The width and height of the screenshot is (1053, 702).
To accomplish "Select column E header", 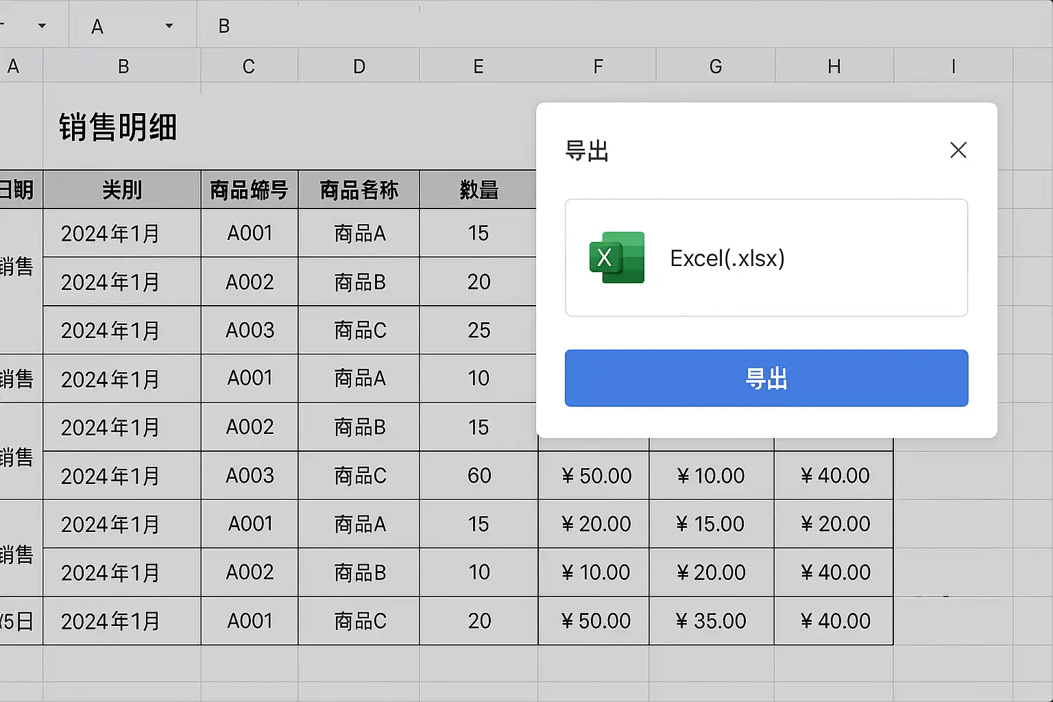I will (479, 66).
